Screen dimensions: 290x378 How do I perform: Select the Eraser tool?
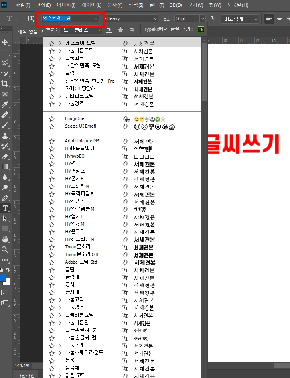click(4, 156)
